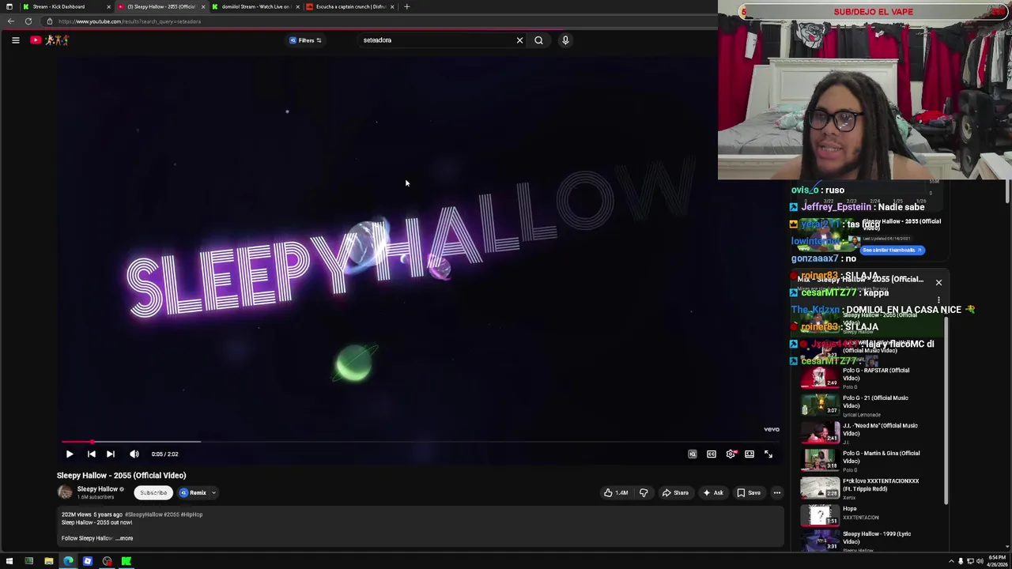Click the playlist panel scrollbar

[946, 411]
